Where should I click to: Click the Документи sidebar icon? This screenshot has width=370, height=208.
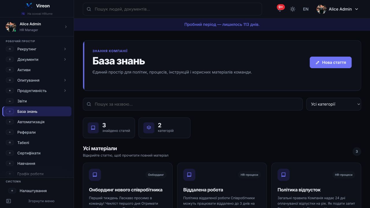tap(10, 60)
